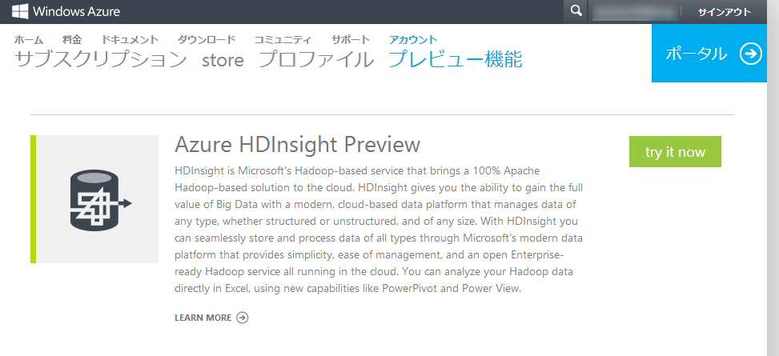Sign out via サインアウト
The width and height of the screenshot is (779, 356).
click(724, 12)
